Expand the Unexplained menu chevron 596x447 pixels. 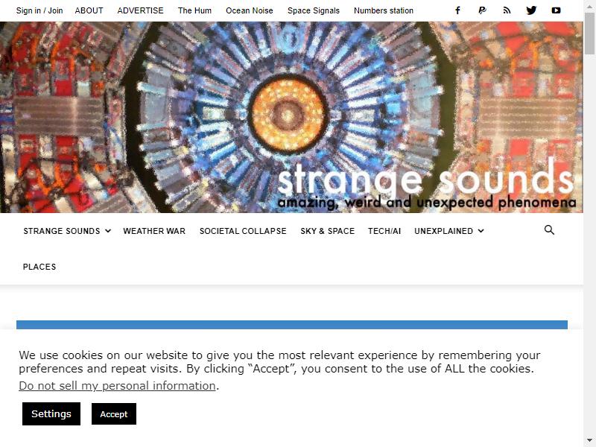[x=481, y=231]
